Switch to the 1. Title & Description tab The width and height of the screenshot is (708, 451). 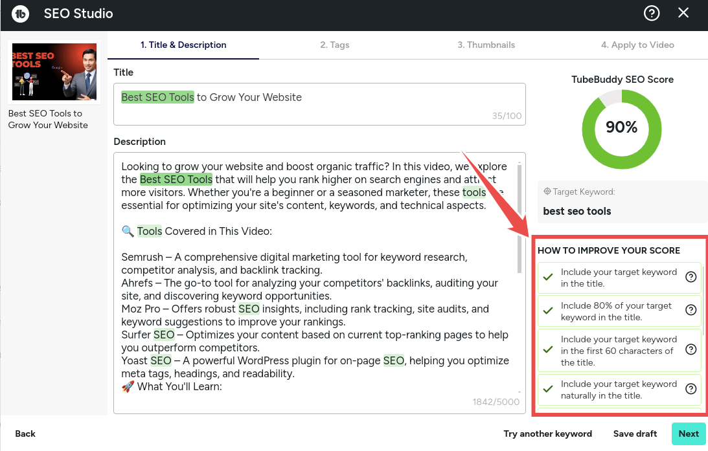[x=183, y=45]
